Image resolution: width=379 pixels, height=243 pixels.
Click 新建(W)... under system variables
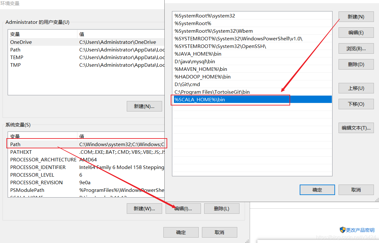(x=144, y=208)
